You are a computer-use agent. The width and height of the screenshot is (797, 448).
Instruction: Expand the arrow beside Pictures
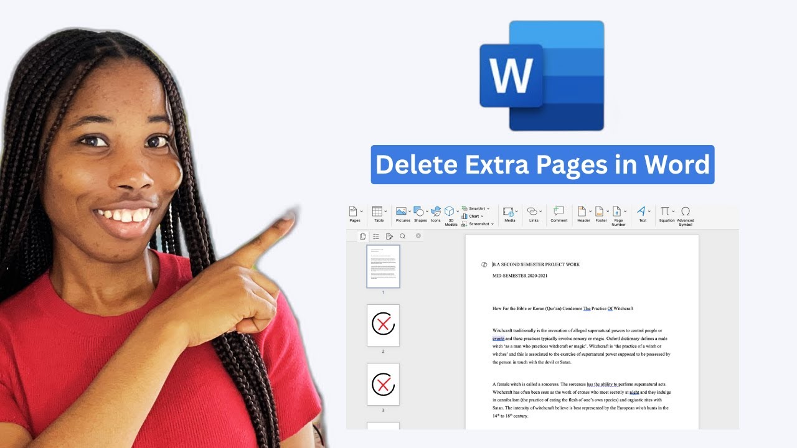point(410,212)
